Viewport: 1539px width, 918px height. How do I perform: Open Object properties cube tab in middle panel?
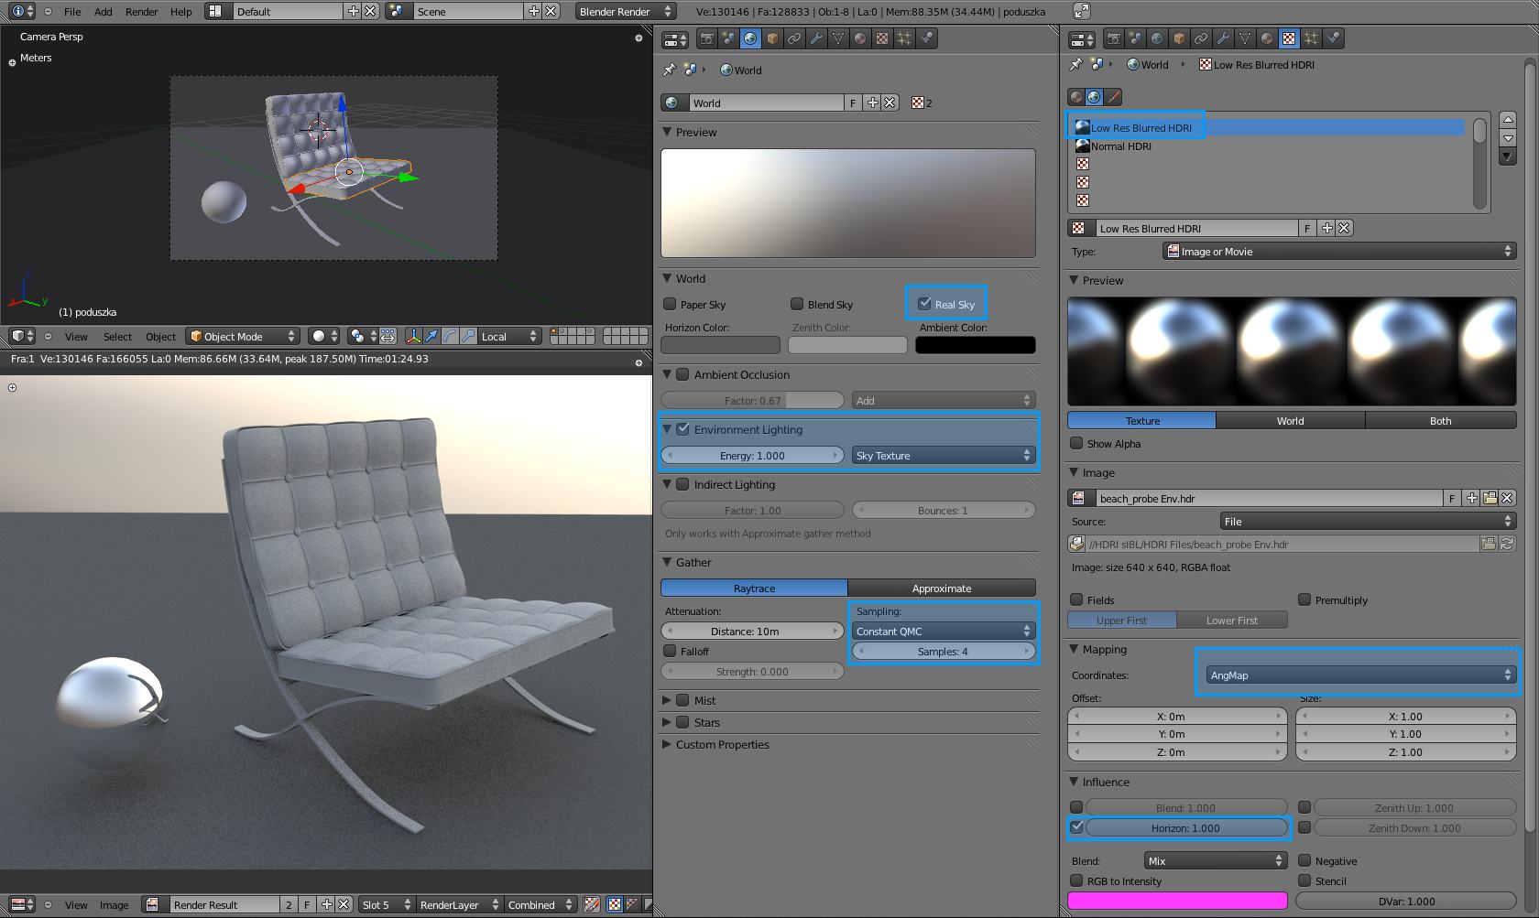tap(772, 38)
